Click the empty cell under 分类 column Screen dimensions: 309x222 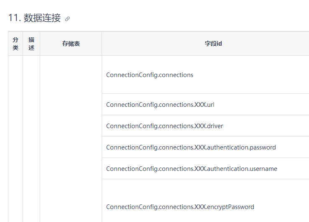[x=15, y=138]
